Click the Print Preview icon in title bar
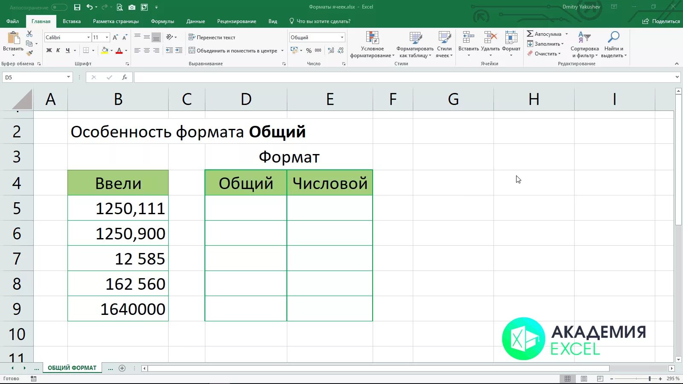This screenshot has height=384, width=683. point(120,7)
